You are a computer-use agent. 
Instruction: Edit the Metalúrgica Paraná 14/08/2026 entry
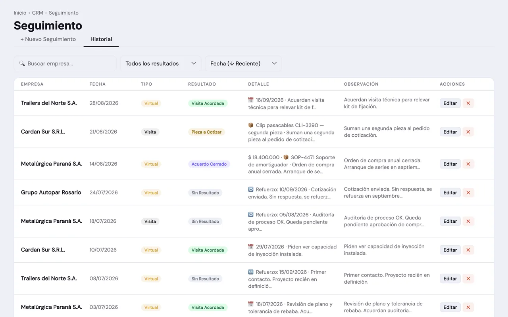coord(450,164)
